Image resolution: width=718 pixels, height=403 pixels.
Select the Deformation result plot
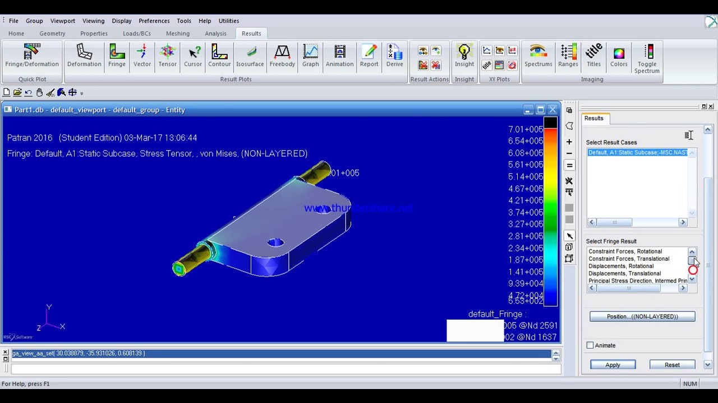(84, 56)
